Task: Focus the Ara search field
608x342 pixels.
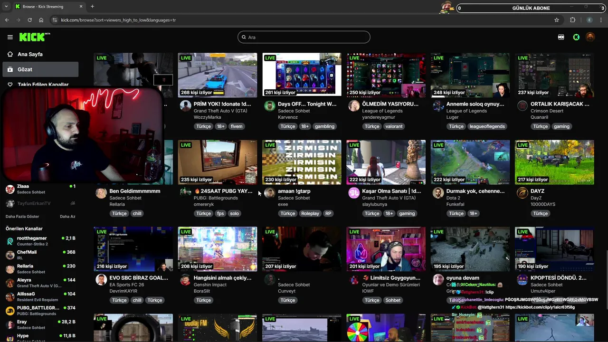Action: 304,37
